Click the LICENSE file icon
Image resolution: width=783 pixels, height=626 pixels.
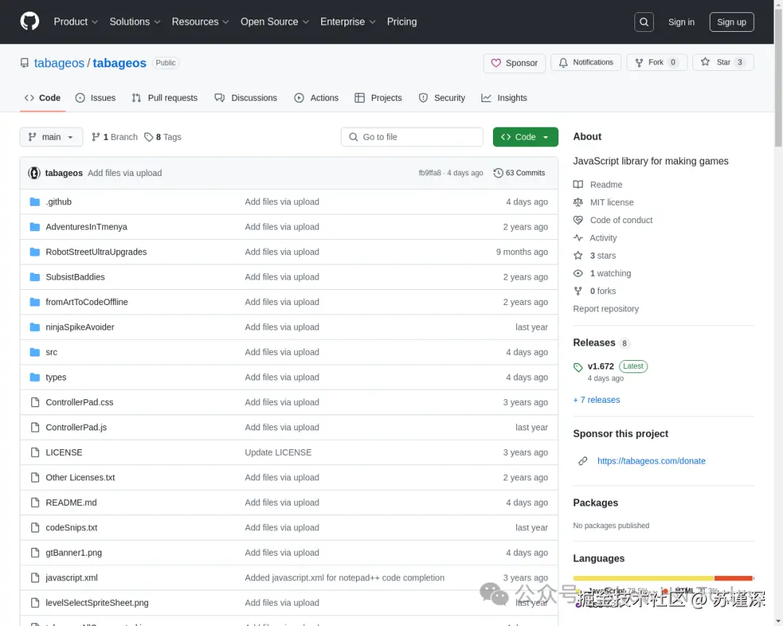coord(35,452)
